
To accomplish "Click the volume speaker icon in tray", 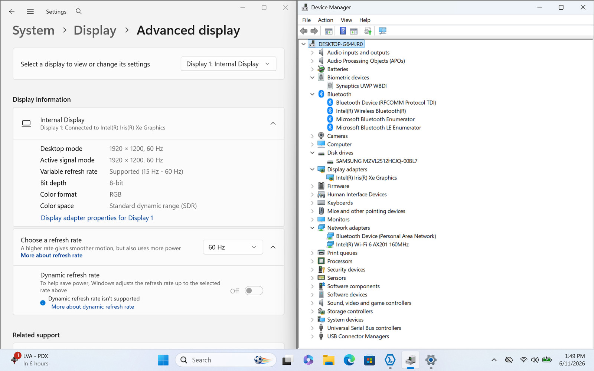I will (x=535, y=360).
